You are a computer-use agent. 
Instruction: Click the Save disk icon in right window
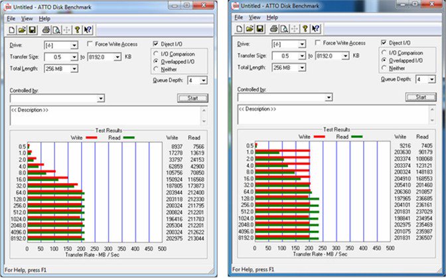(260, 29)
